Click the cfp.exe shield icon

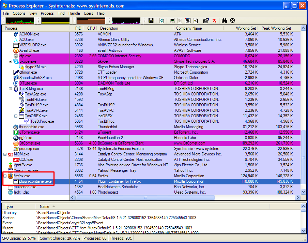(16, 56)
